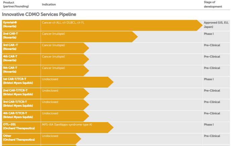Click Phase I stage in 1st CAR-T/TCR-T row
The height and width of the screenshot is (146, 232).
tap(209, 79)
